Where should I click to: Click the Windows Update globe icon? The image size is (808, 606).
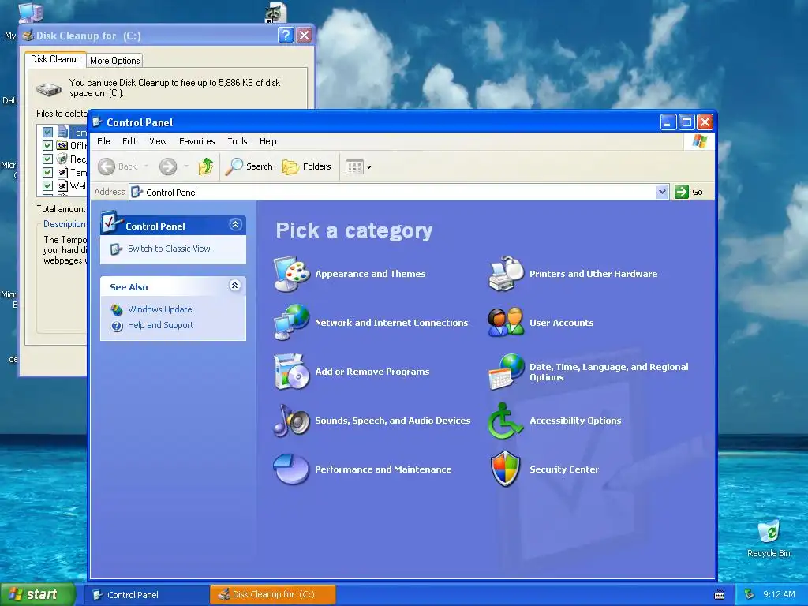point(117,309)
